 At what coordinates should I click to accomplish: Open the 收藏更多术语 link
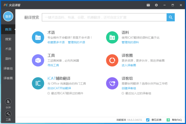click(56, 42)
